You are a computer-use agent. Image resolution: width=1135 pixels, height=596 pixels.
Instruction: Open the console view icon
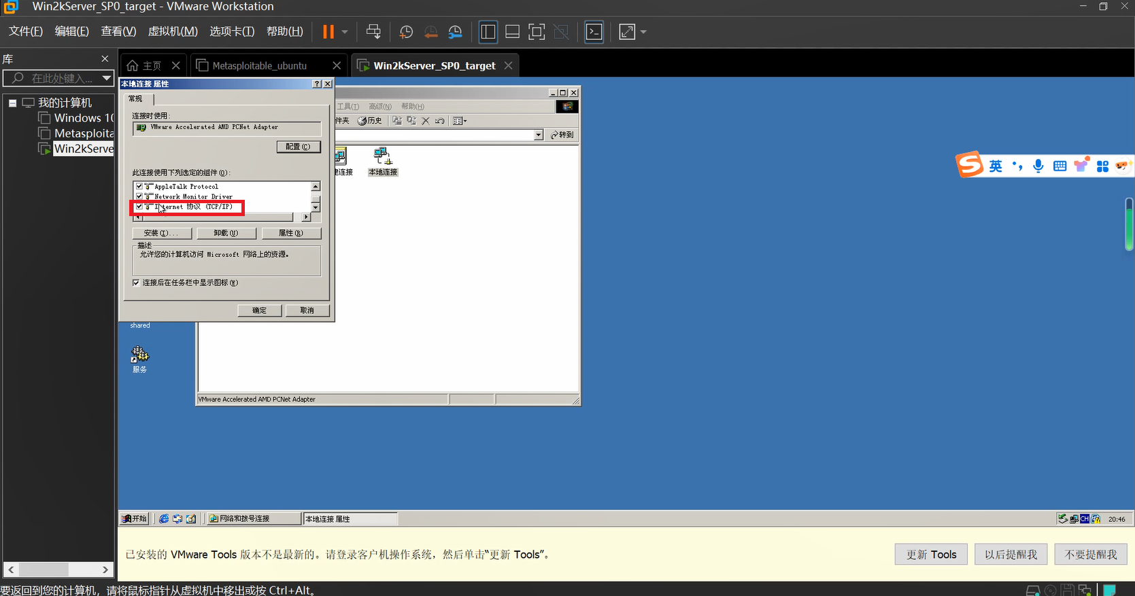(594, 32)
